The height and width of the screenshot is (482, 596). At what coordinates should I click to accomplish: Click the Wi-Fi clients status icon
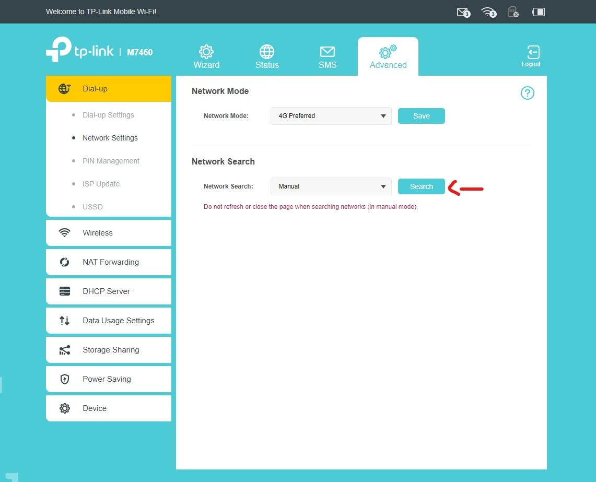[x=488, y=12]
